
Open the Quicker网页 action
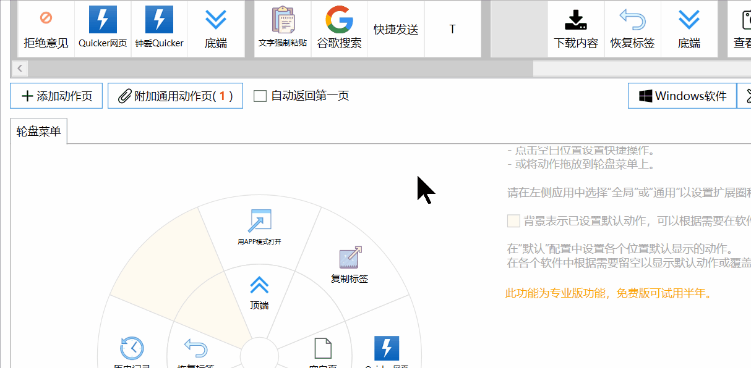point(103,29)
